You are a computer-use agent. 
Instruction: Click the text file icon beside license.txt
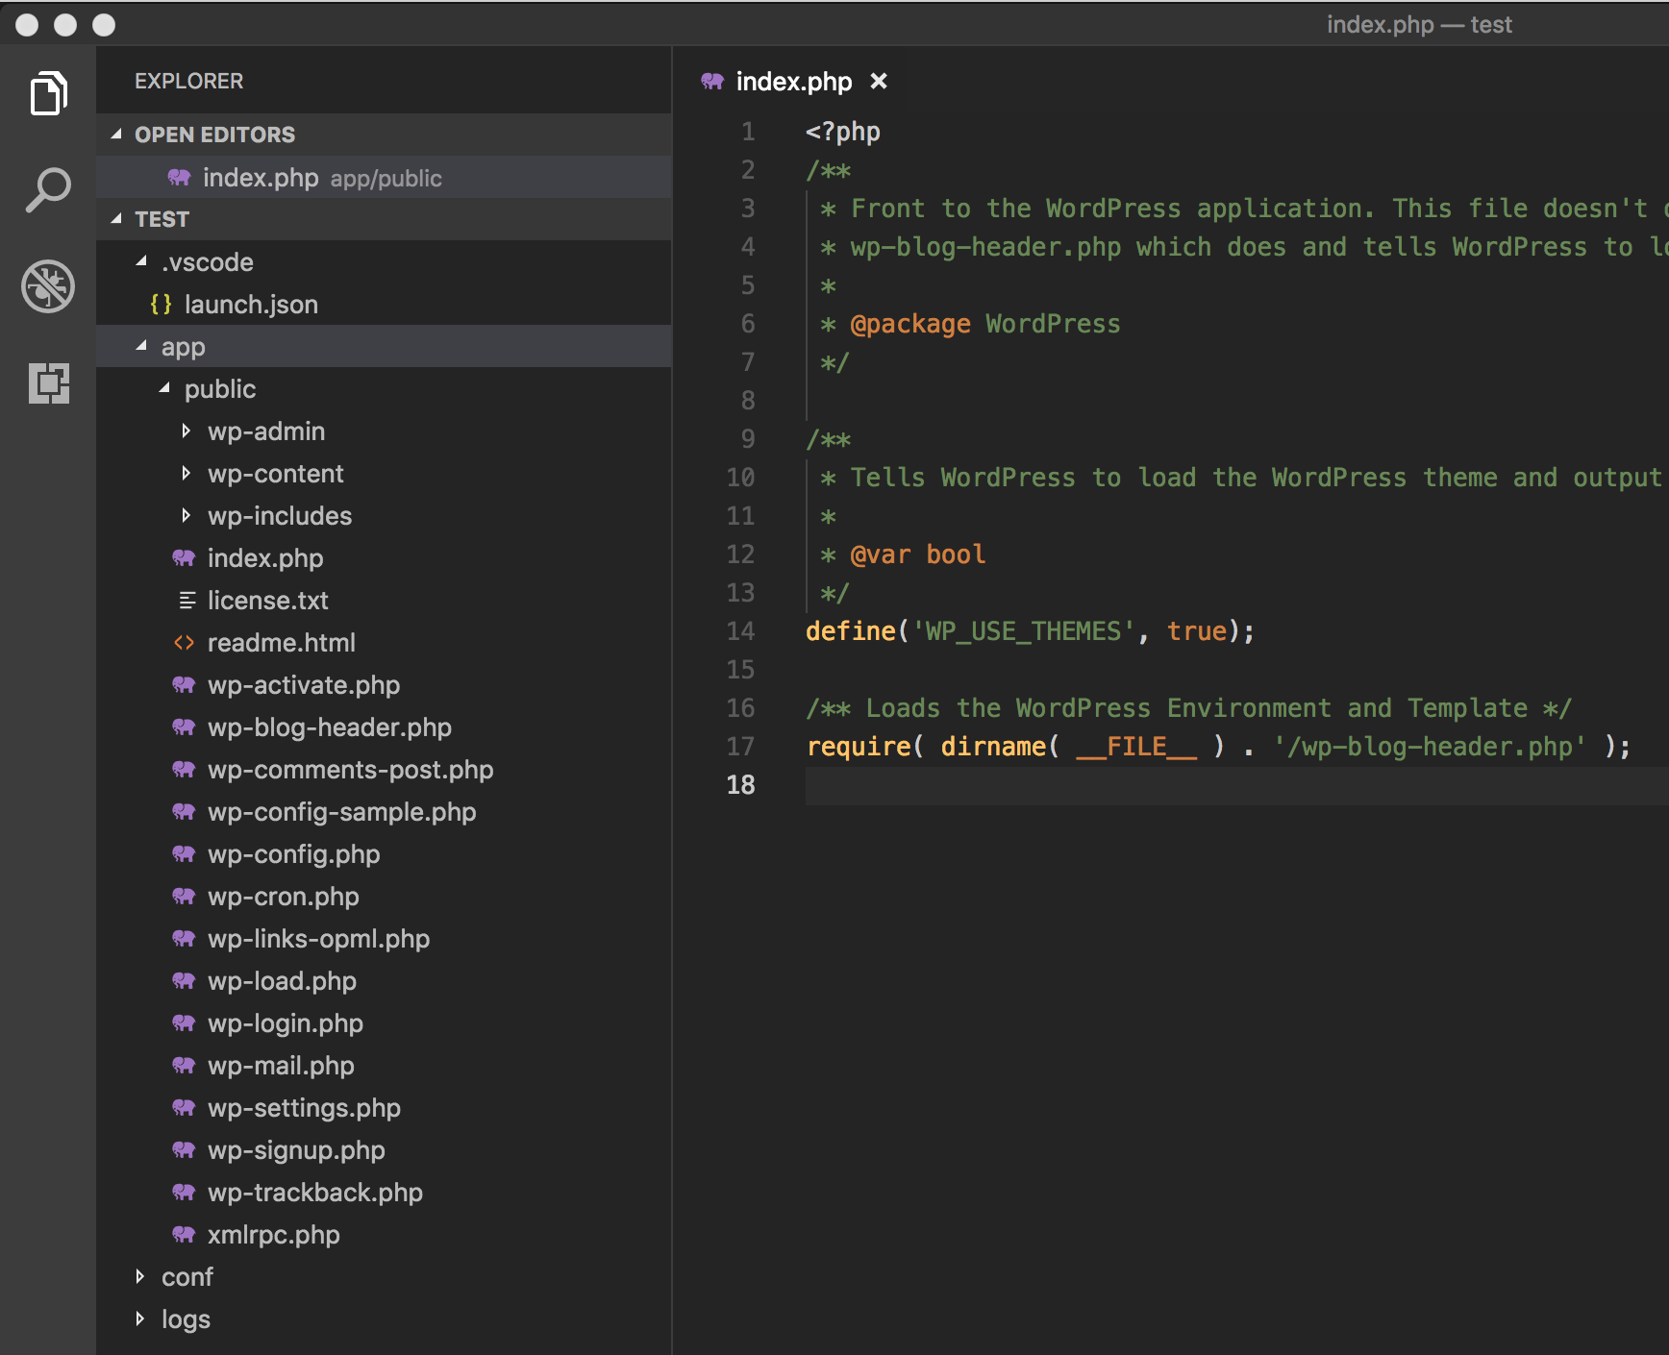[x=187, y=601]
